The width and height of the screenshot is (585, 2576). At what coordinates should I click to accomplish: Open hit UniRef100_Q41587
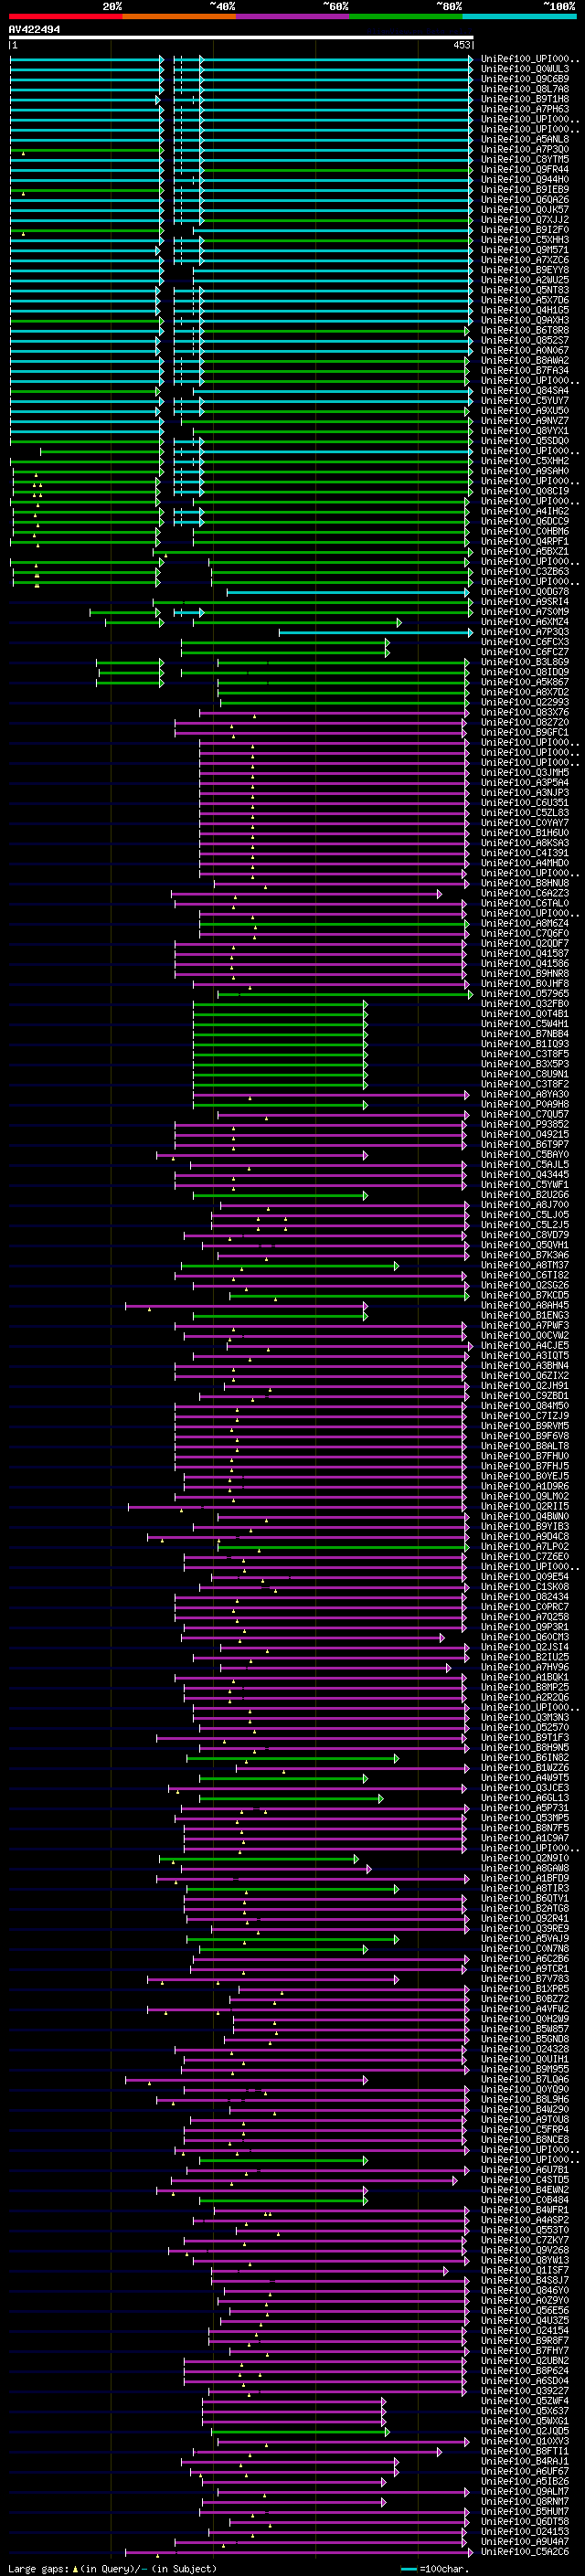[525, 954]
